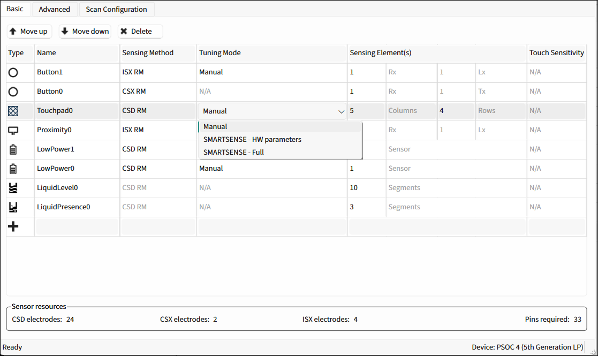
Task: Pick SMARTSENSE - Full from the list
Action: tap(233, 152)
